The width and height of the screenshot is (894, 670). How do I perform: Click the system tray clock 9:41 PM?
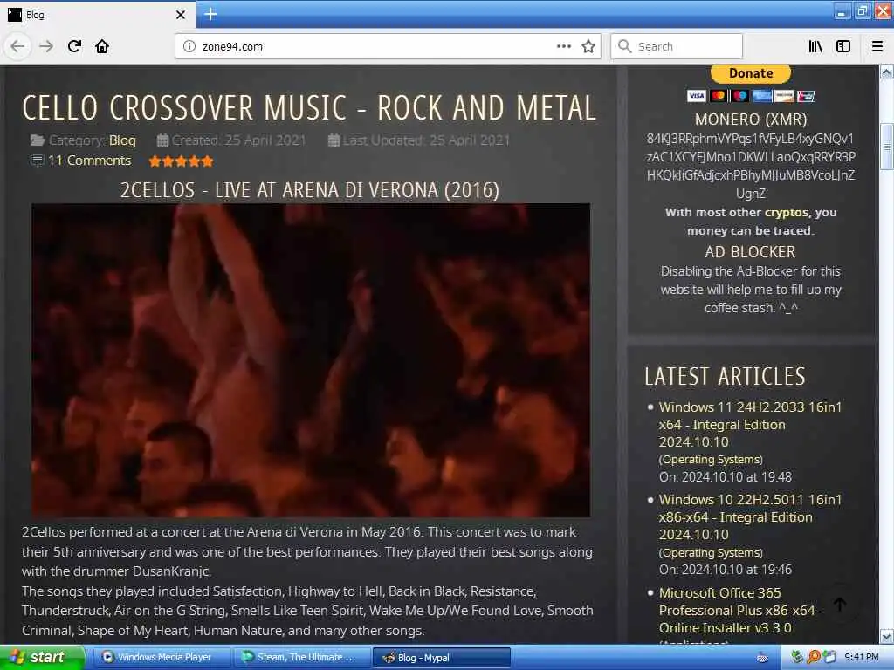(862, 658)
